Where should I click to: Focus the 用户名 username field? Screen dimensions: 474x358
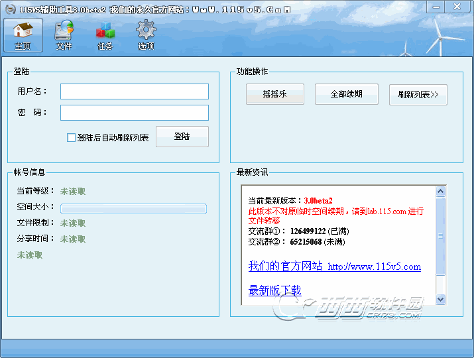(135, 91)
